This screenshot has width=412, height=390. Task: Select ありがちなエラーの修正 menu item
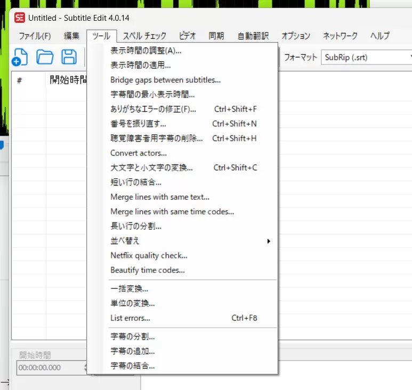153,109
